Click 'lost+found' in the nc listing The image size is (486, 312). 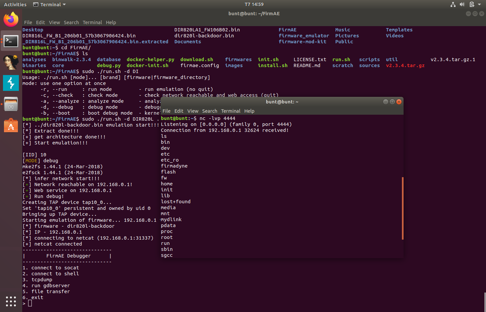coord(175,202)
